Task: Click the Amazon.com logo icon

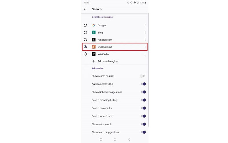Action: 93,40
